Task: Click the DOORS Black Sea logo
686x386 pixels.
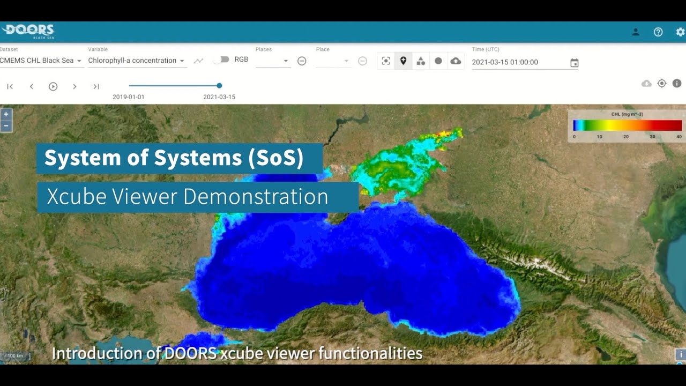Action: [x=28, y=31]
